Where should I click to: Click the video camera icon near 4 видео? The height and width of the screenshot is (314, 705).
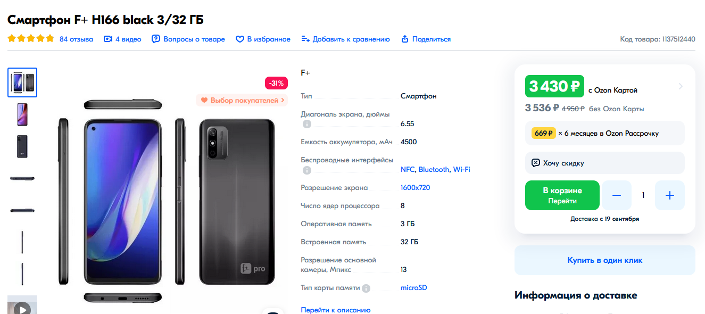(x=108, y=39)
